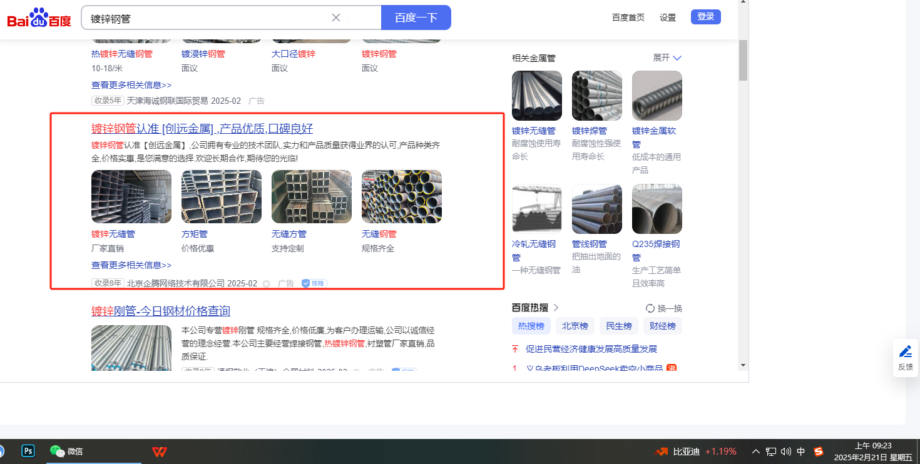The image size is (920, 464).
Task: Open 查看更多相关信息>> above 天津海诚钢联
Action: (131, 85)
